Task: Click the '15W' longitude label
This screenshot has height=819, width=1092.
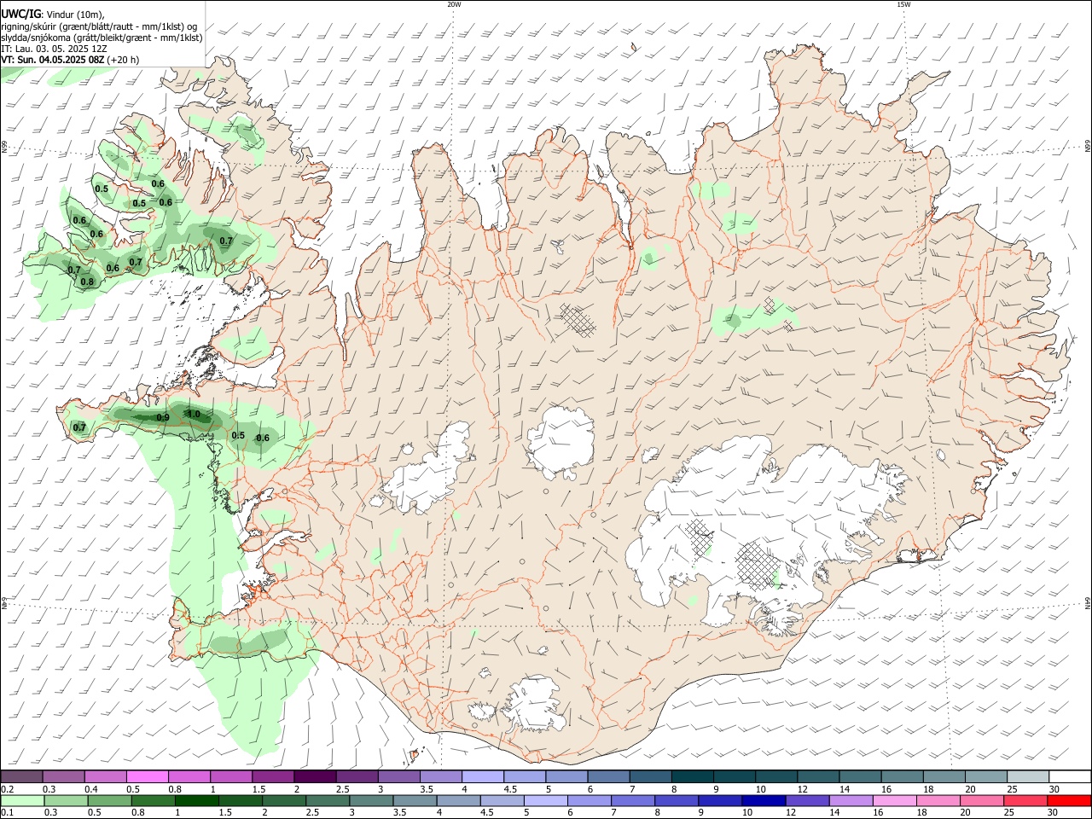Action: point(903,4)
